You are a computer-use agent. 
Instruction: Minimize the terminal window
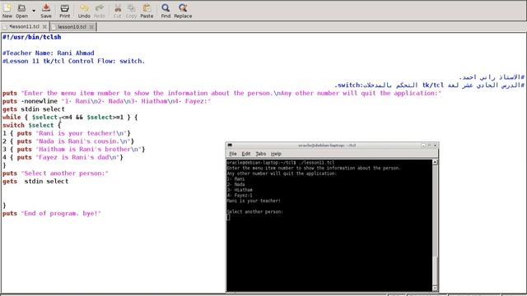click(423, 146)
